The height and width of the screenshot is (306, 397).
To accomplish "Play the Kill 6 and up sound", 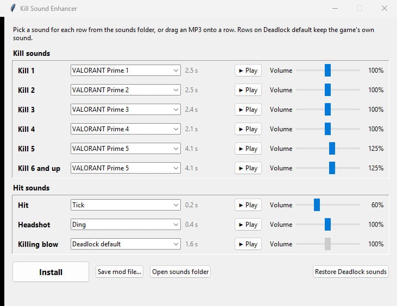I will click(x=248, y=168).
